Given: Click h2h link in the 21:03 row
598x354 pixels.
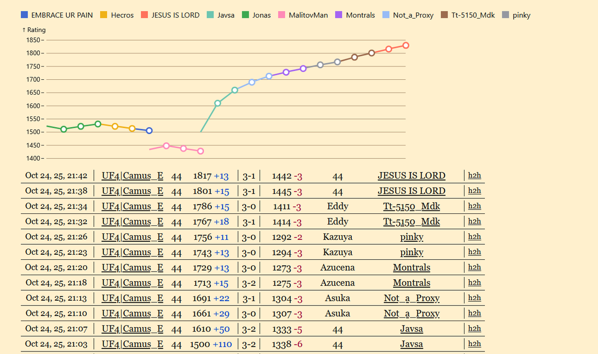Looking at the screenshot, I should pos(475,344).
